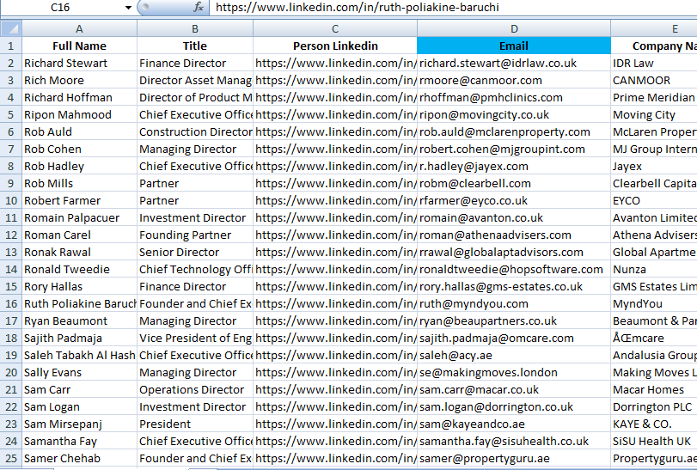The image size is (697, 470).
Task: Click the 'Romain Palpacuer' name cell
Action: coord(80,218)
